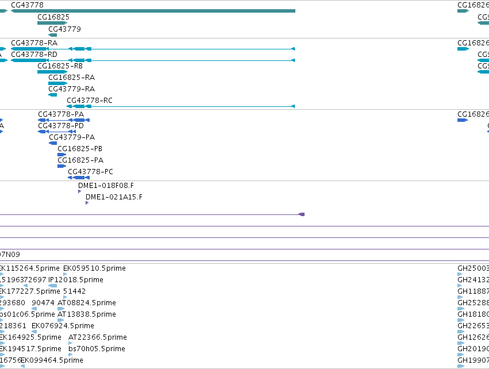Open transcript CG43778-RA
The height and width of the screenshot is (369, 489).
[x=34, y=43]
